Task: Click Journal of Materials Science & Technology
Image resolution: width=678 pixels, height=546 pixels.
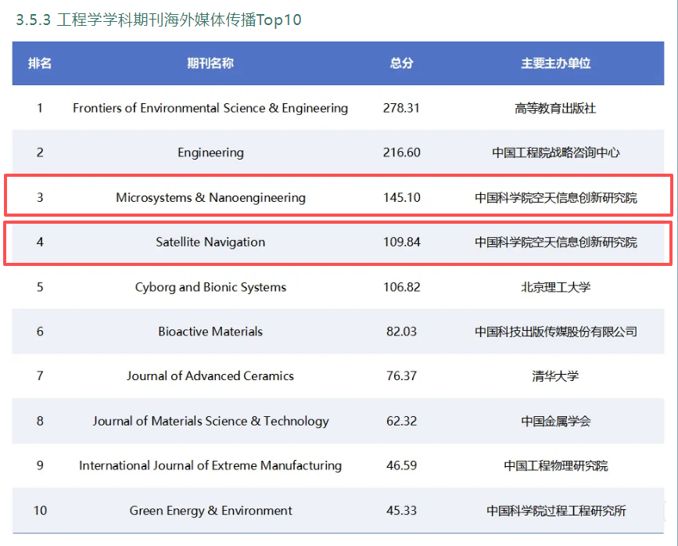Action: (x=210, y=421)
